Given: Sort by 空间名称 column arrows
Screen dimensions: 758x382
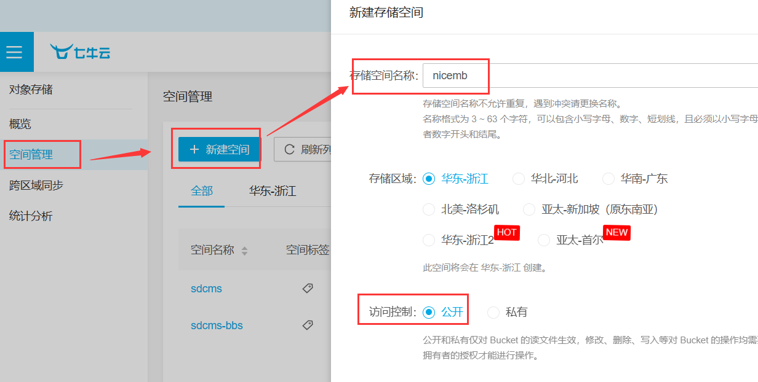Looking at the screenshot, I should point(245,251).
